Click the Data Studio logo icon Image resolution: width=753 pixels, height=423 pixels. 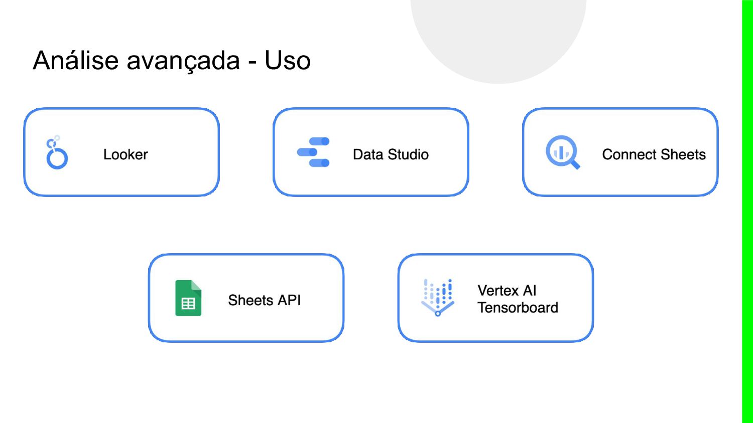pos(314,152)
